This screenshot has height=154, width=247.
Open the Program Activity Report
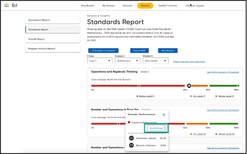53,49
